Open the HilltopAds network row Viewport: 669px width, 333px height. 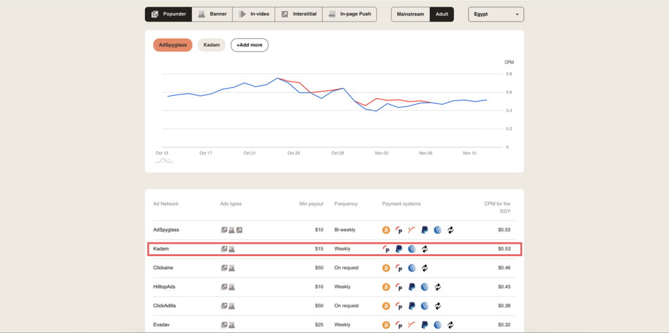165,287
